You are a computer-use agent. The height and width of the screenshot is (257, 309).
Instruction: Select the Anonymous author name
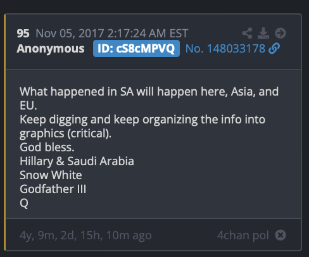pos(51,49)
